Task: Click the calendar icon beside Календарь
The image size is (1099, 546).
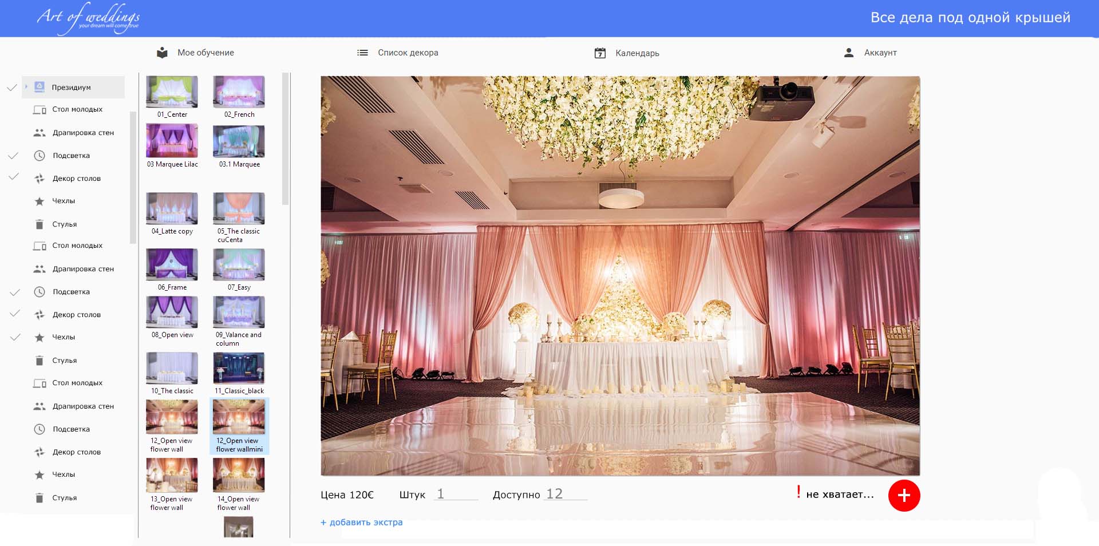Action: (600, 53)
